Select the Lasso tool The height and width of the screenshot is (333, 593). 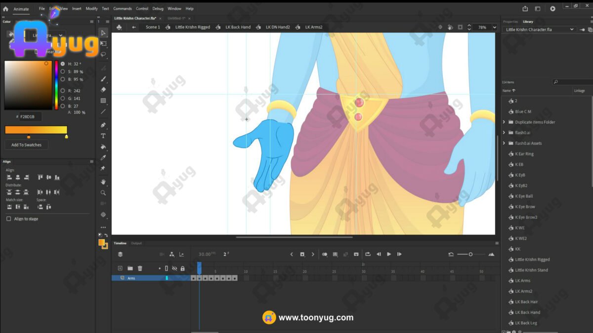(x=103, y=54)
